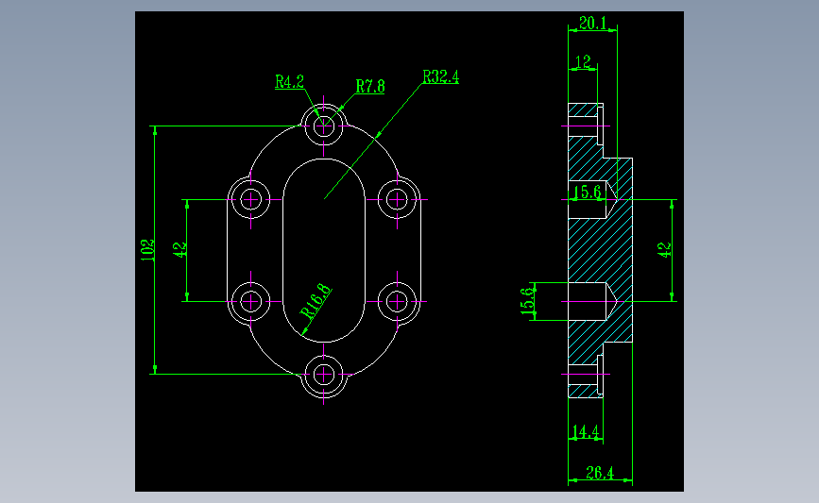Select the R4.2 radius dimension label
The height and width of the screenshot is (503, 819).
click(x=289, y=82)
